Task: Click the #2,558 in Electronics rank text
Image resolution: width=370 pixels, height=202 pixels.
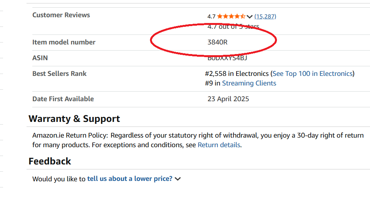Action: coord(237,74)
